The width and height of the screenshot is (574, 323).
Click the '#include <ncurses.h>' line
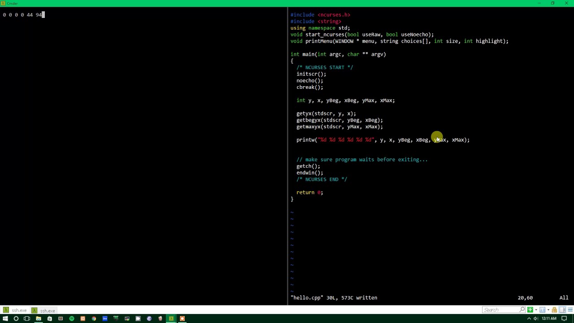[x=320, y=15]
